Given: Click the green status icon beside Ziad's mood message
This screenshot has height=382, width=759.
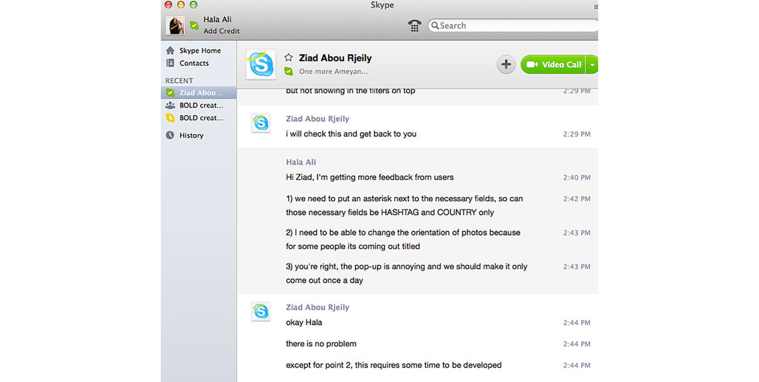Looking at the screenshot, I should [x=289, y=71].
